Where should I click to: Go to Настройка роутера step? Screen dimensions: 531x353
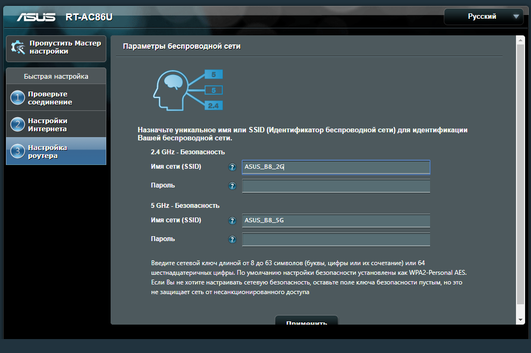coord(56,151)
